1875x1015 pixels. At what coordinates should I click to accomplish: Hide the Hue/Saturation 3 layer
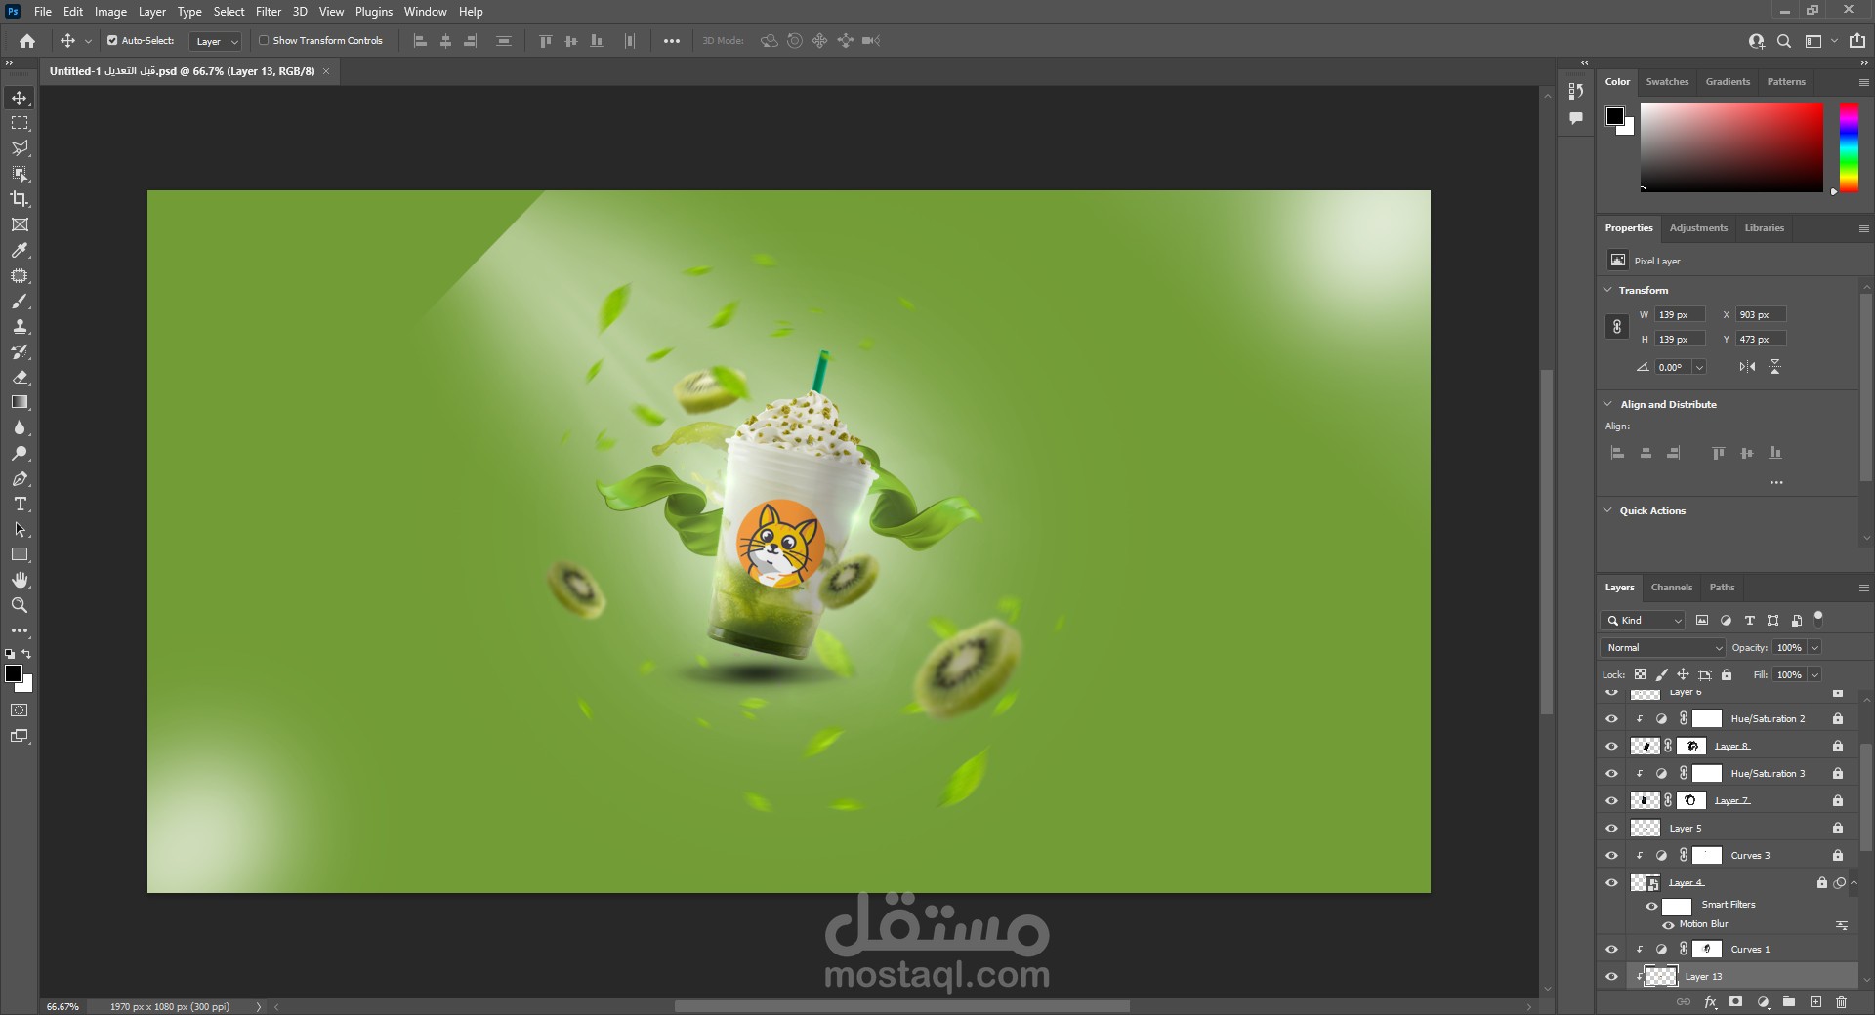pos(1611,774)
